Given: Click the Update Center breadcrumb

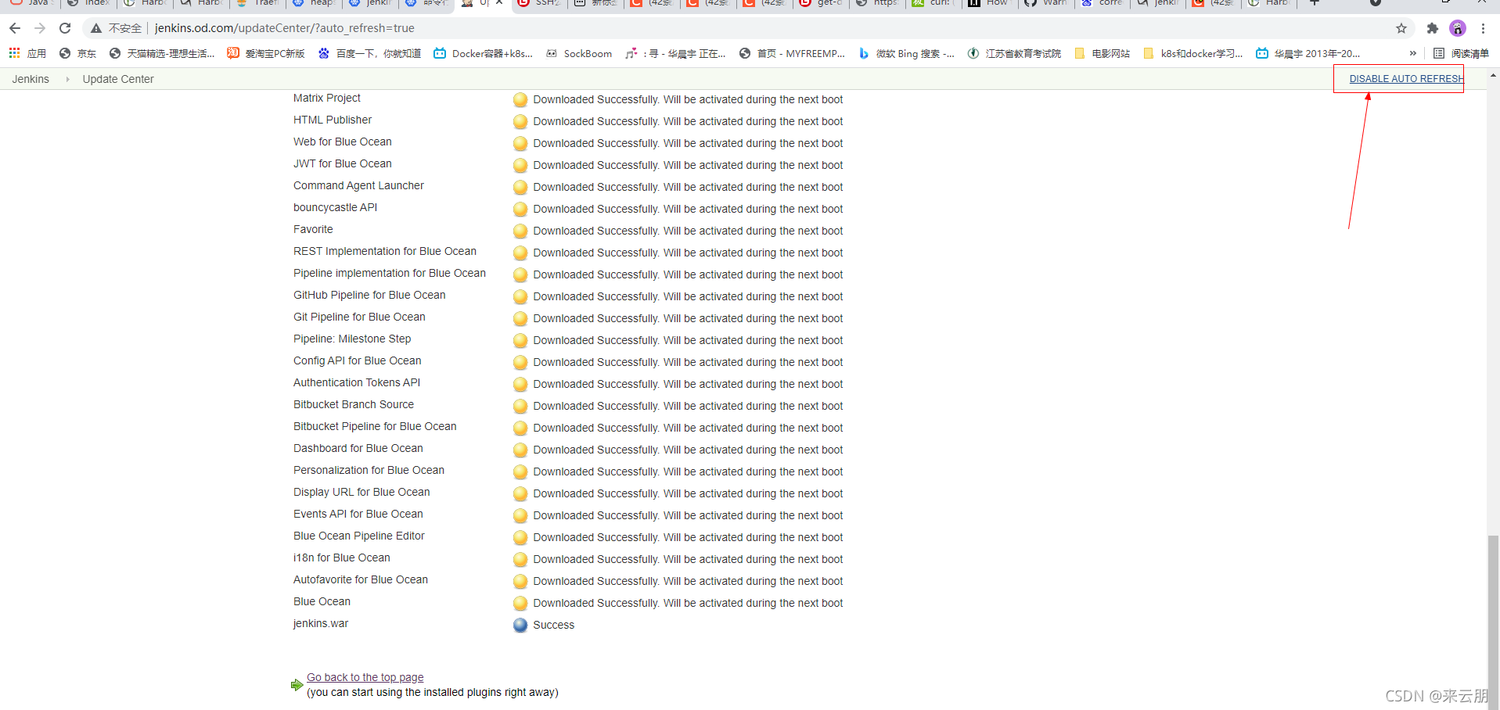Looking at the screenshot, I should click(x=118, y=79).
